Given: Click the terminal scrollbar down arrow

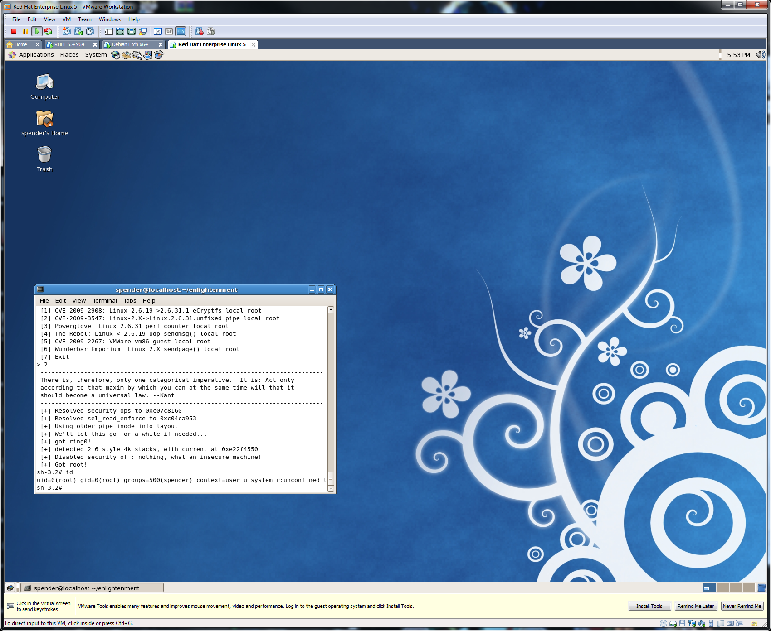Looking at the screenshot, I should point(331,488).
